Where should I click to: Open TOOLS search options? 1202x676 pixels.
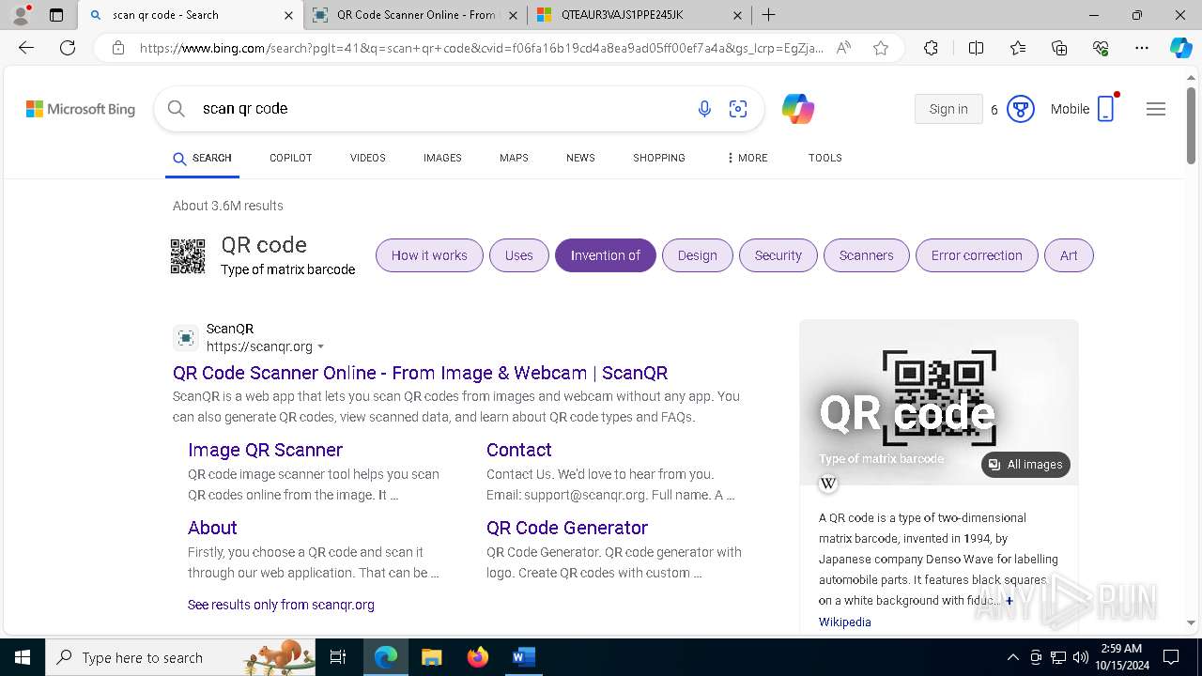point(824,158)
